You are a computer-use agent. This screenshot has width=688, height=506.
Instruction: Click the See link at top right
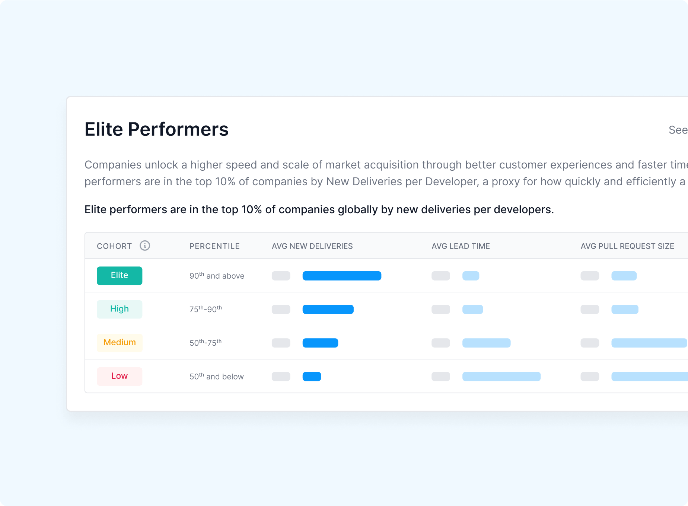(x=678, y=130)
